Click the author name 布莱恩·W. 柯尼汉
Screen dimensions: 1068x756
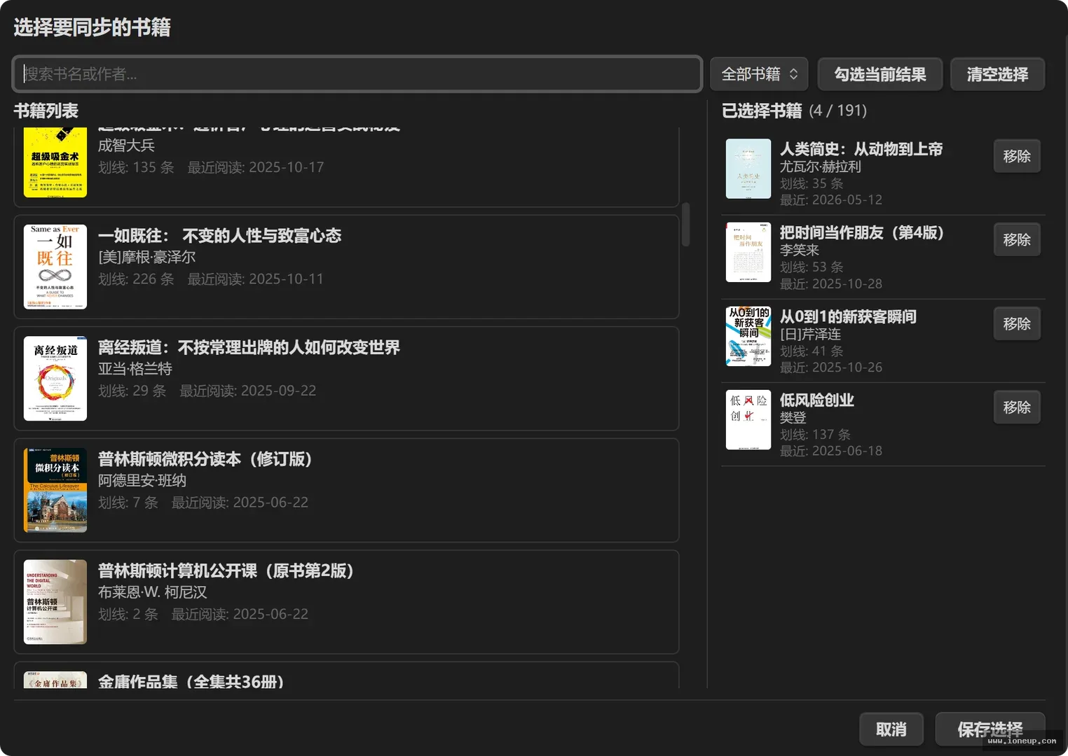(153, 592)
